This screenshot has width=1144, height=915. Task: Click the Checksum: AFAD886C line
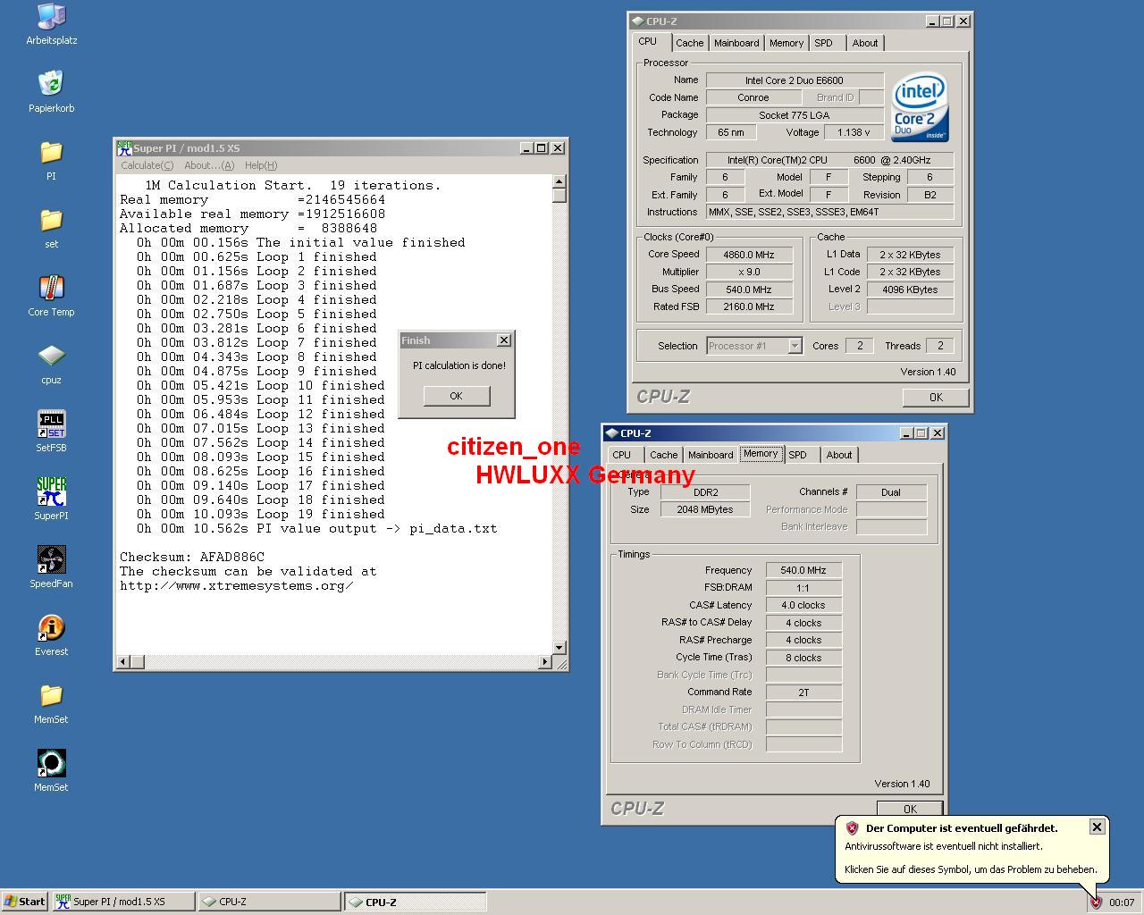[192, 557]
